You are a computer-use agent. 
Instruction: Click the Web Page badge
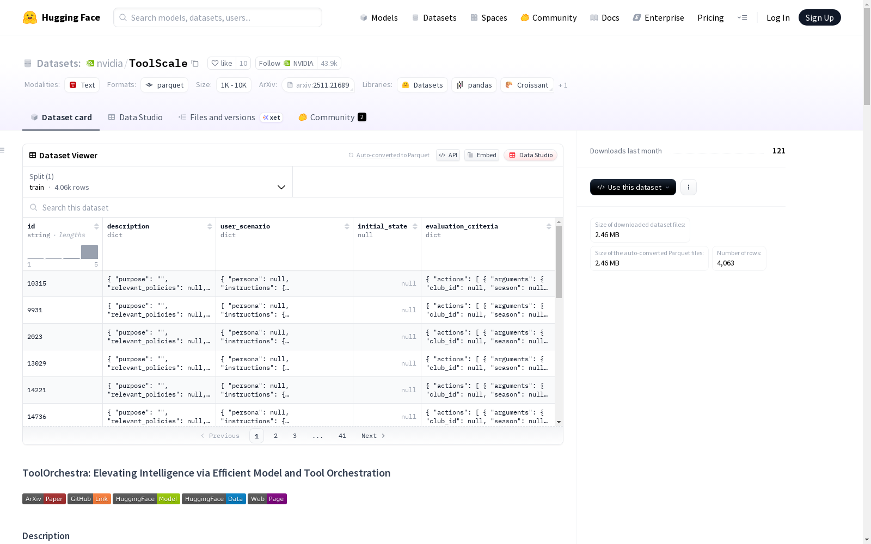pyautogui.click(x=267, y=499)
